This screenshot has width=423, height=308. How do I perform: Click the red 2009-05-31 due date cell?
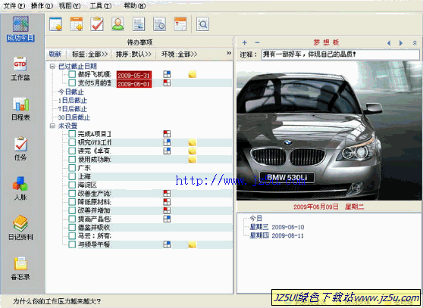[x=134, y=75]
